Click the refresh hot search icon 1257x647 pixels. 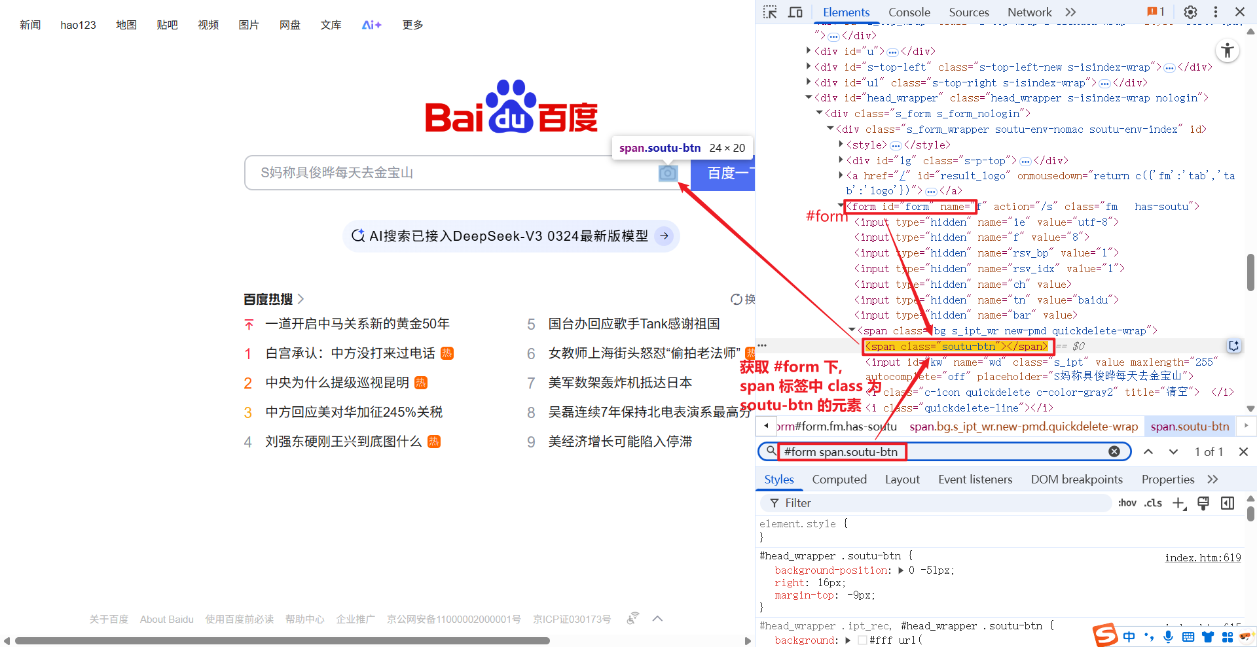(x=737, y=299)
